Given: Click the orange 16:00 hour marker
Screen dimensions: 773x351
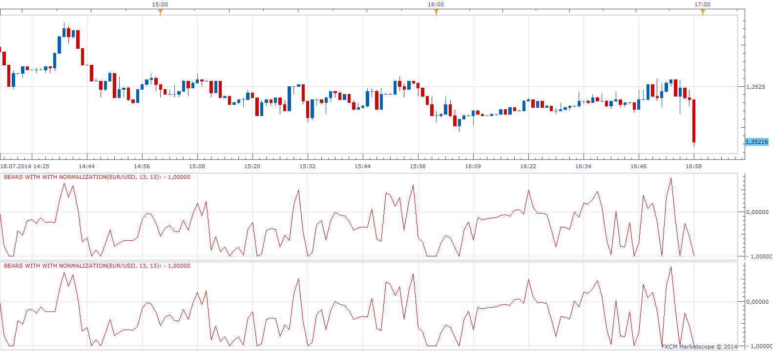Looking at the screenshot, I should tap(436, 12).
